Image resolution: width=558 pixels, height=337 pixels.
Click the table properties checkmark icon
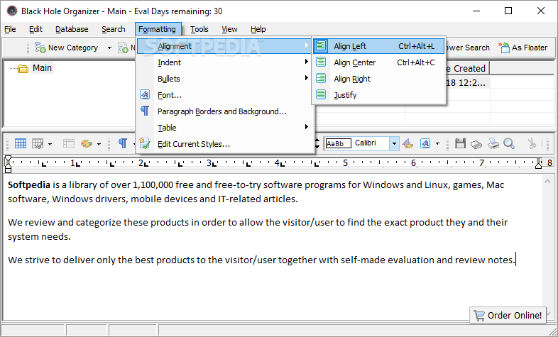[38, 143]
